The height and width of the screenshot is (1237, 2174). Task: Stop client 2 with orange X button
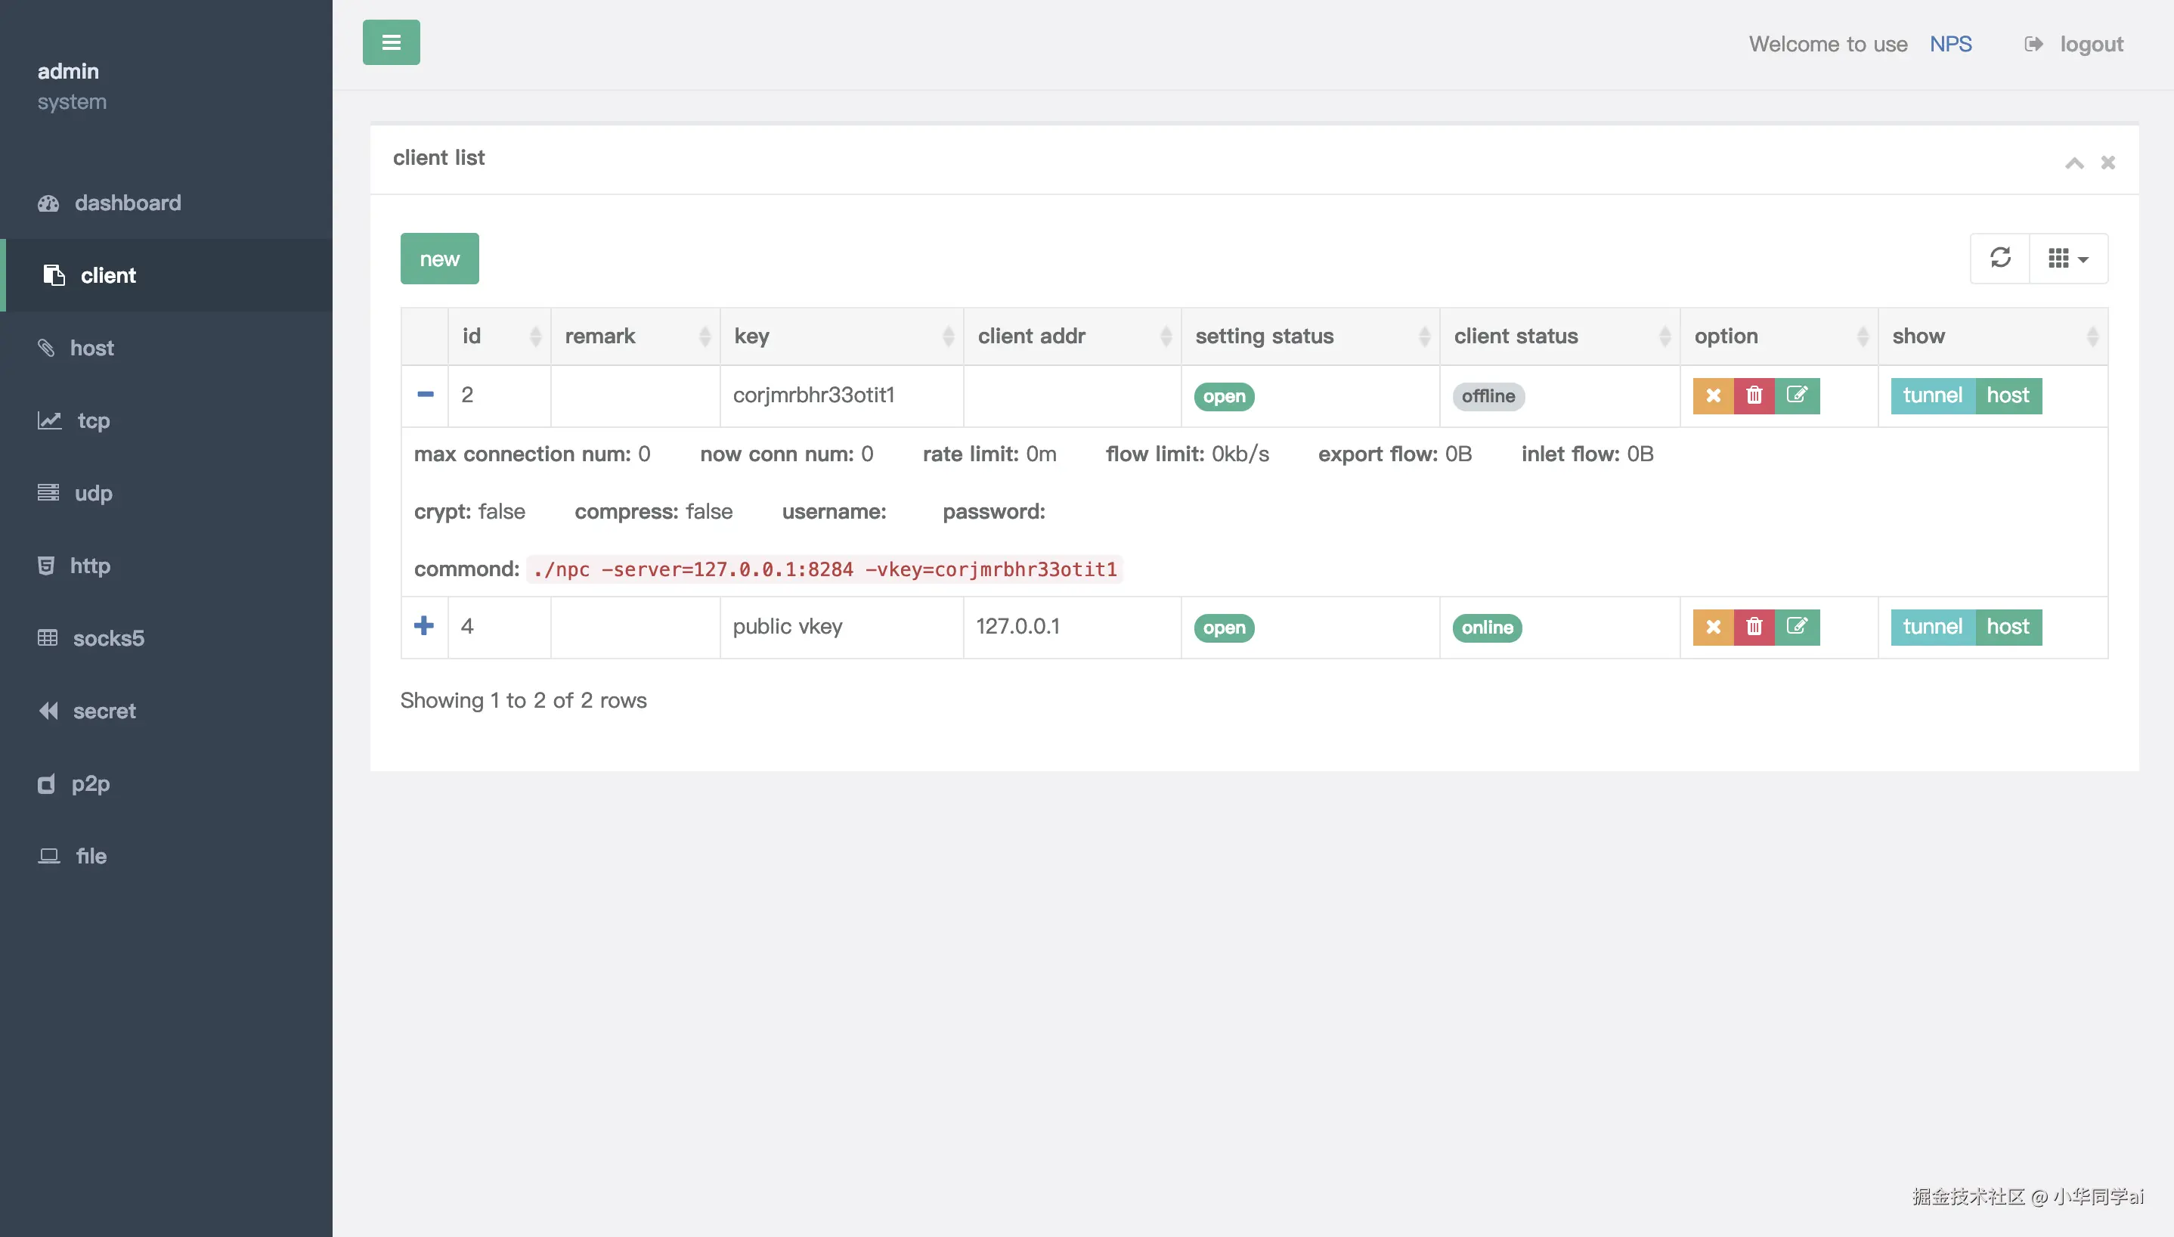[1713, 396]
